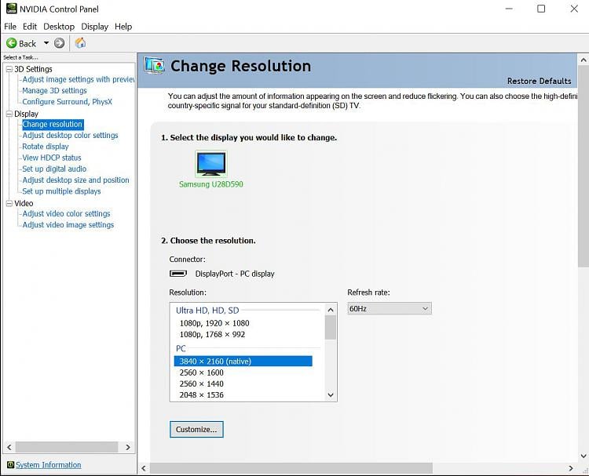Select 2560 × 1600 resolution
The image size is (589, 476).
201,372
